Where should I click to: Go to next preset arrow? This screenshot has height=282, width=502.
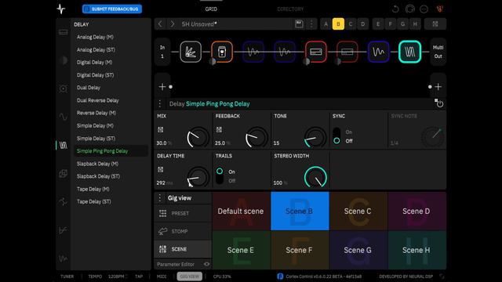(x=173, y=24)
